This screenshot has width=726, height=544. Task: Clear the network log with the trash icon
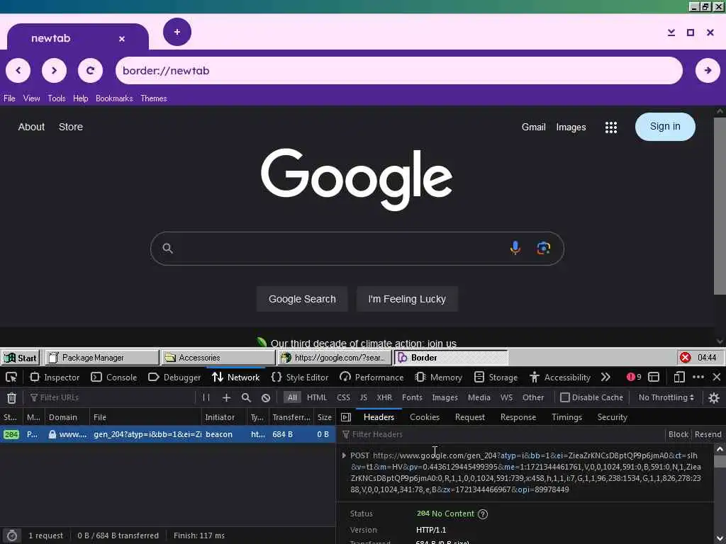pos(11,397)
